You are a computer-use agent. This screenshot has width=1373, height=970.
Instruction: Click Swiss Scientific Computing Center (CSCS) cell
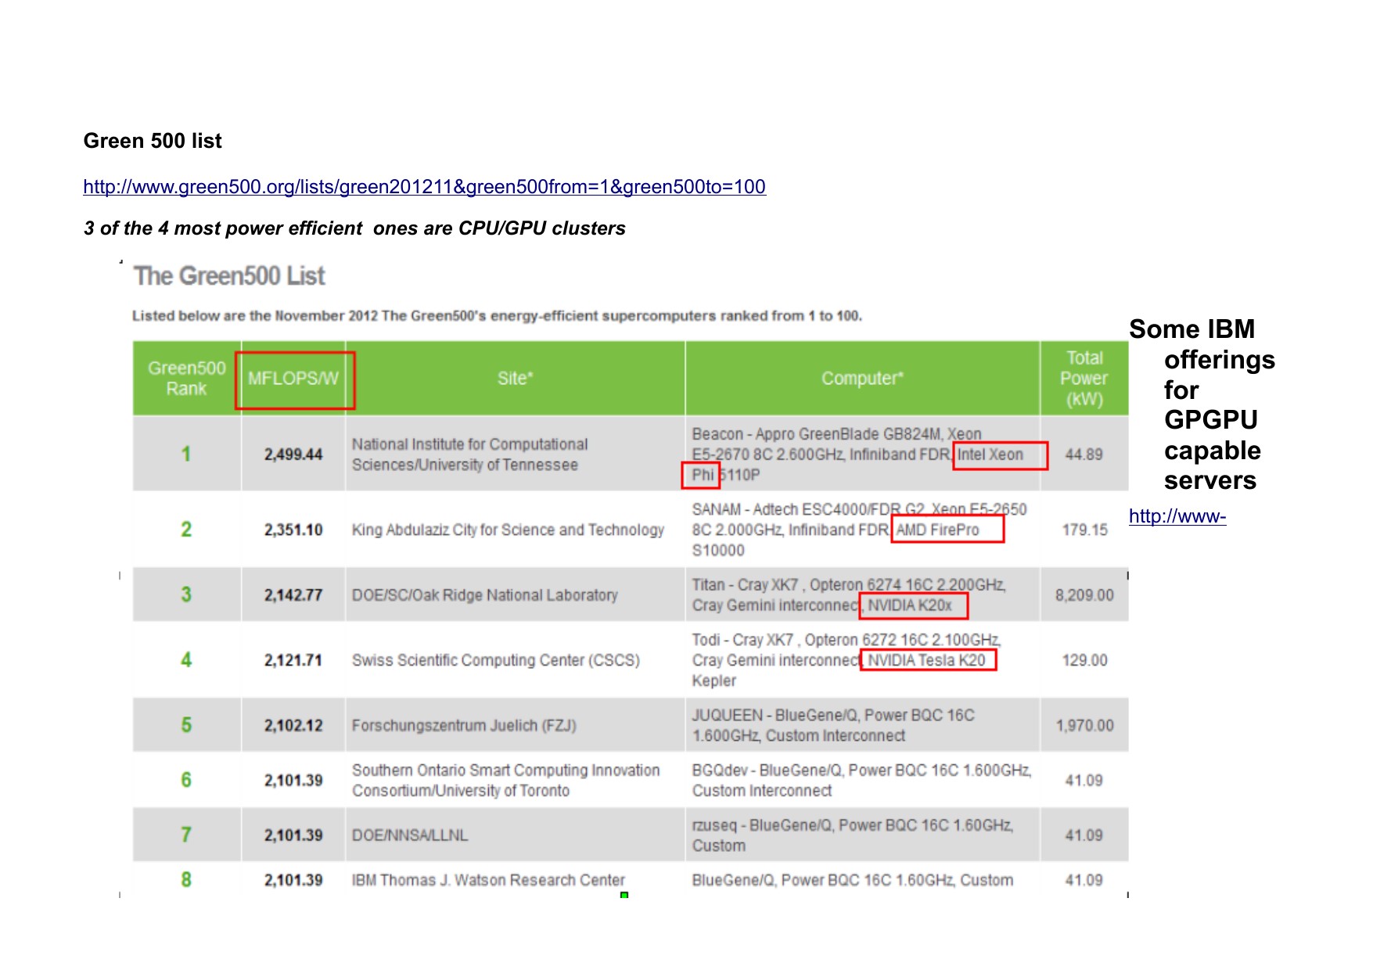[x=495, y=660]
